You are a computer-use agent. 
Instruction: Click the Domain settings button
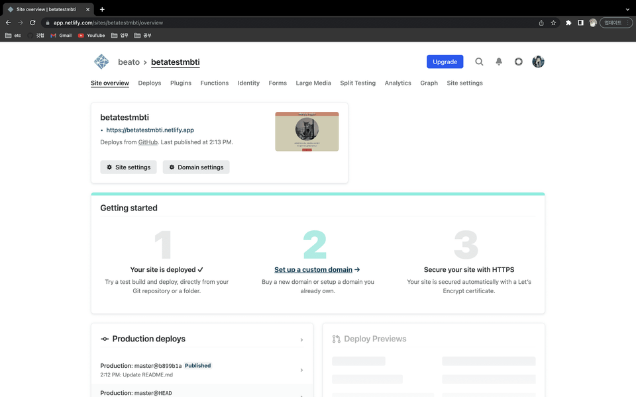coord(196,167)
